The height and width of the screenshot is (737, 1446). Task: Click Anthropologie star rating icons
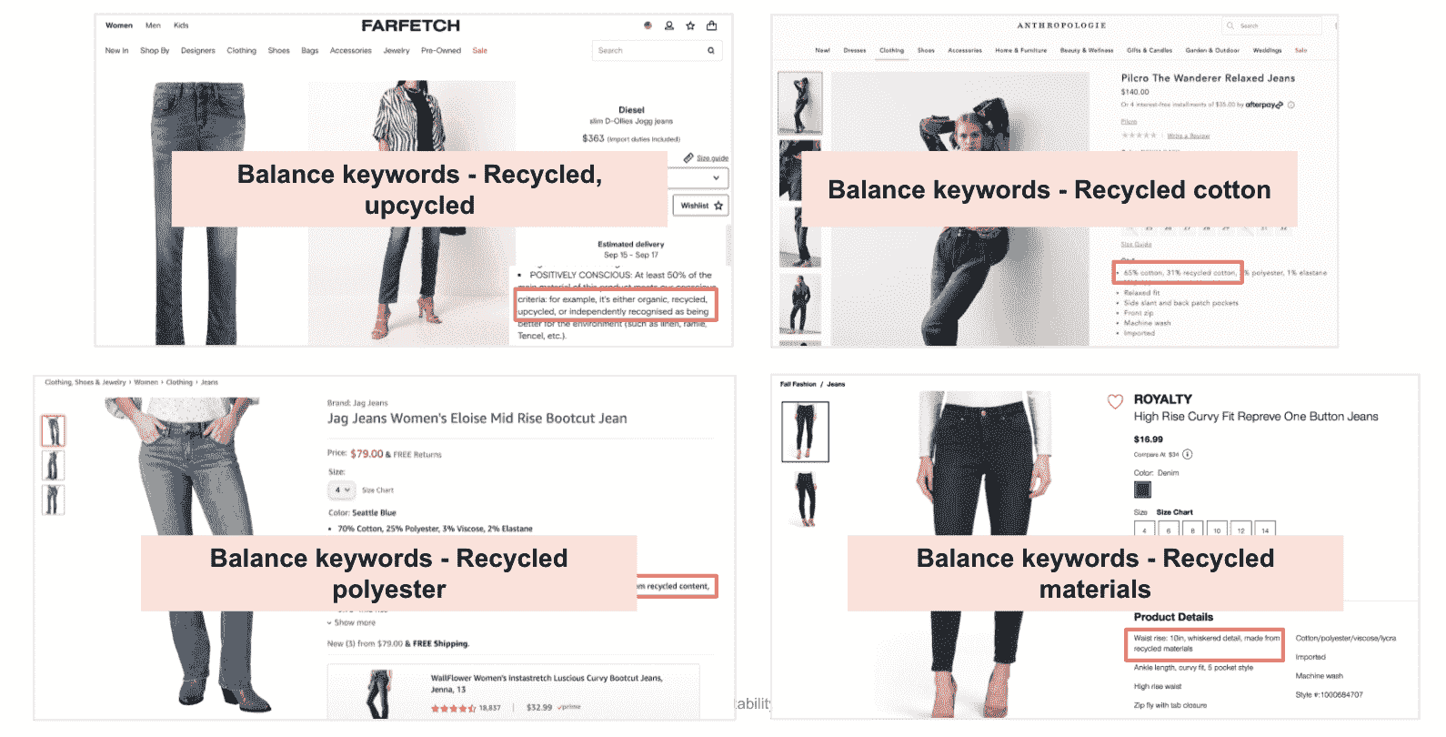(x=1139, y=136)
